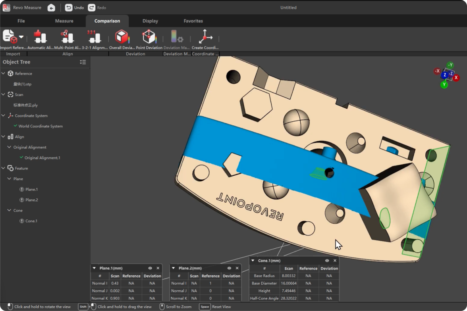This screenshot has height=311, width=467.
Task: Collapse the Plane tree node
Action: click(x=9, y=179)
